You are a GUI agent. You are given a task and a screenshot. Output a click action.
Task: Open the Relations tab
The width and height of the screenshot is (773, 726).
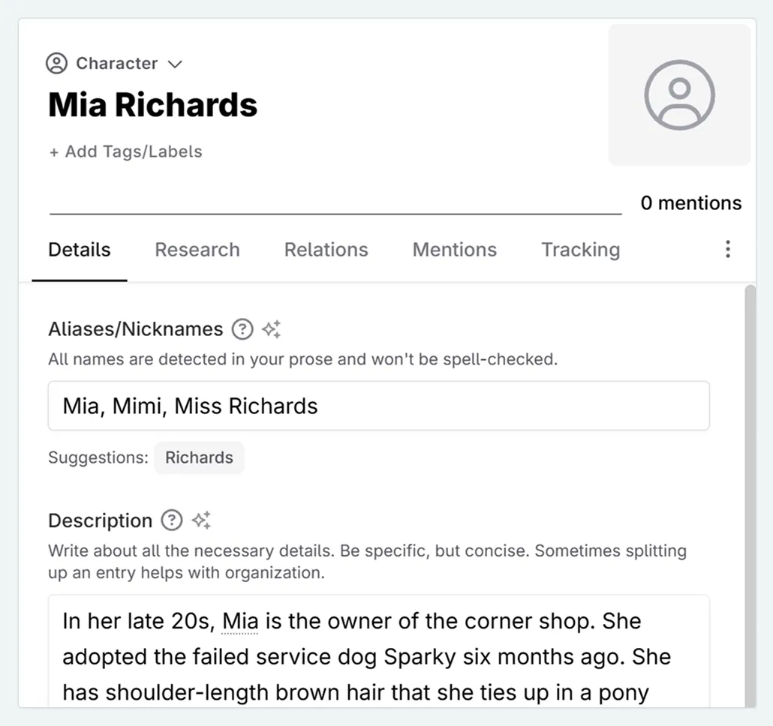click(326, 249)
